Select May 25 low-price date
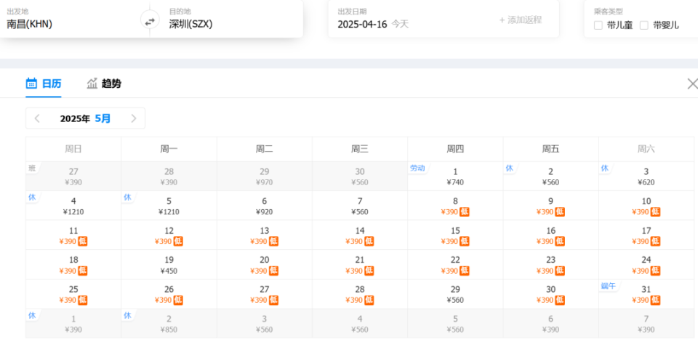 pyautogui.click(x=73, y=294)
